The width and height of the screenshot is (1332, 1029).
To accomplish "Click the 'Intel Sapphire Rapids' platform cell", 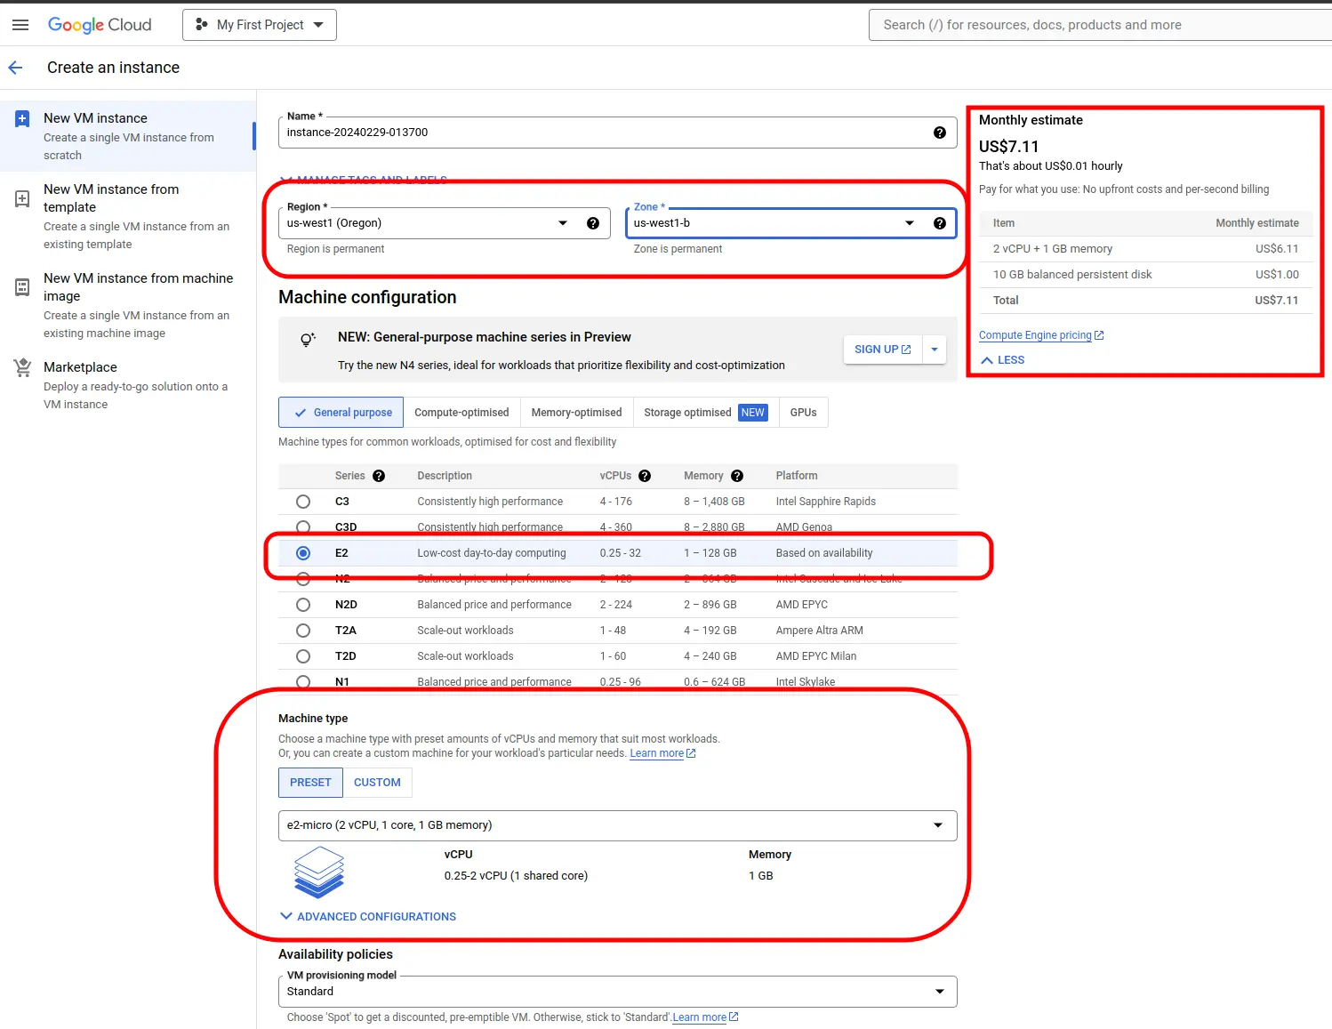I will tap(826, 502).
